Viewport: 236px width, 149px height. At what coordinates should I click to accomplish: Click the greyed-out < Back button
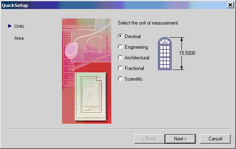[x=149, y=139]
